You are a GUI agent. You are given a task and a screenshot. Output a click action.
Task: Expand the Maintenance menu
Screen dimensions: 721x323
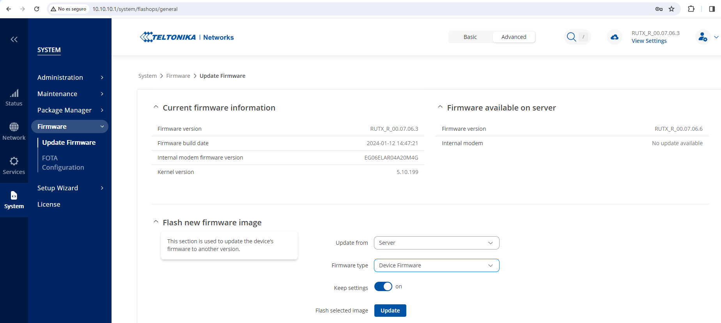[69, 94]
